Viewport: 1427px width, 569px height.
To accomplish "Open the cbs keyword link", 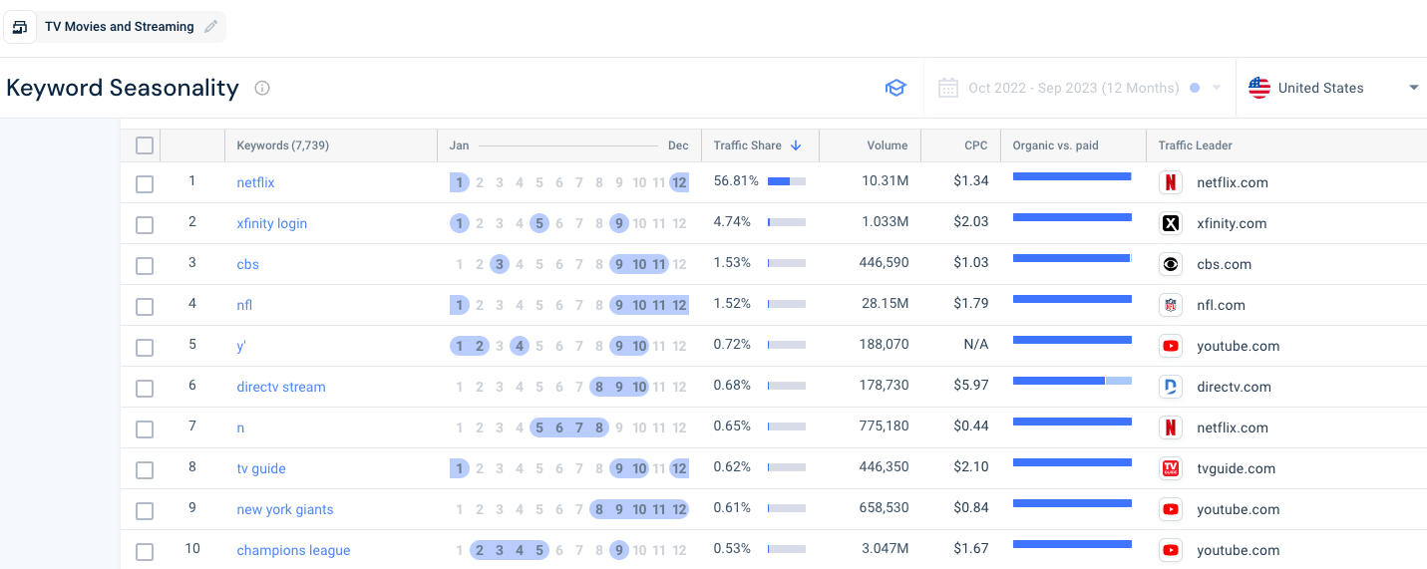I will coord(247,264).
